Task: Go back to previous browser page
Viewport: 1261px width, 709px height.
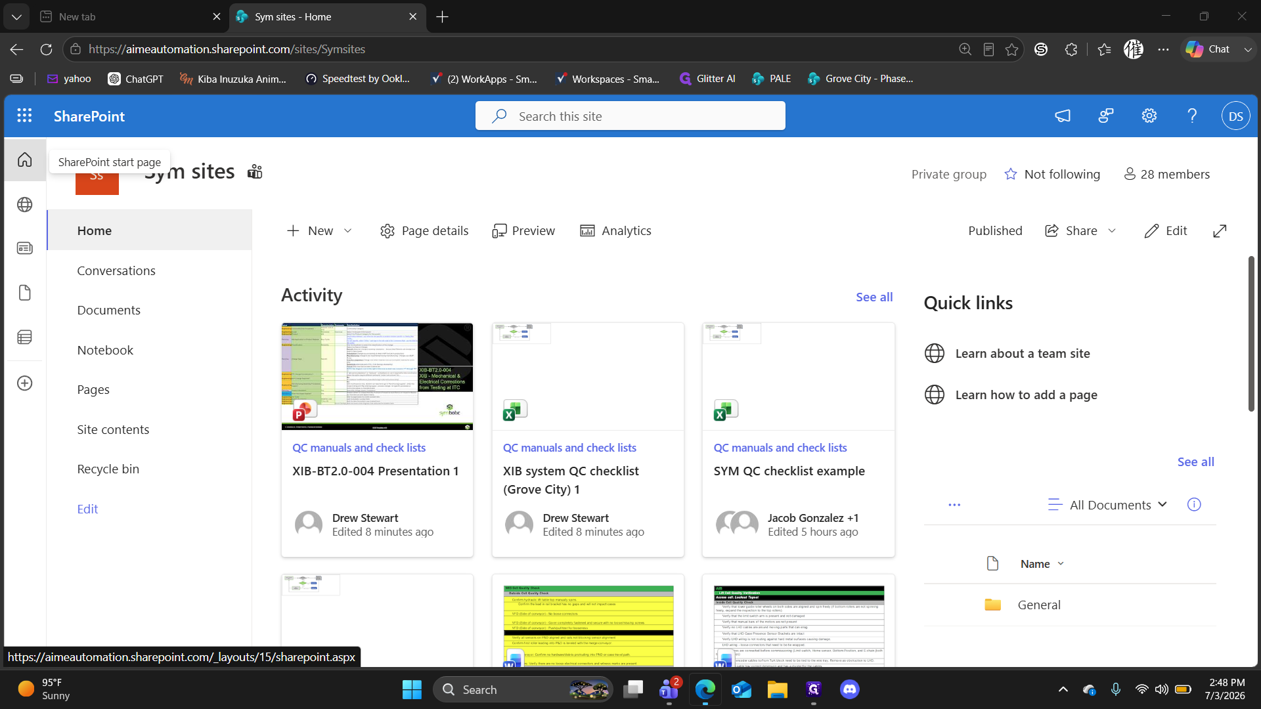Action: point(16,49)
